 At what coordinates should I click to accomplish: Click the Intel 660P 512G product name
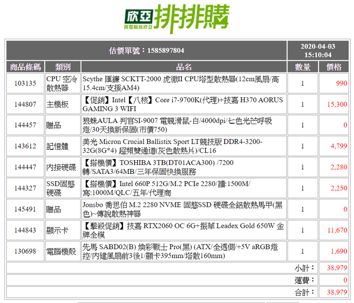pos(166,188)
